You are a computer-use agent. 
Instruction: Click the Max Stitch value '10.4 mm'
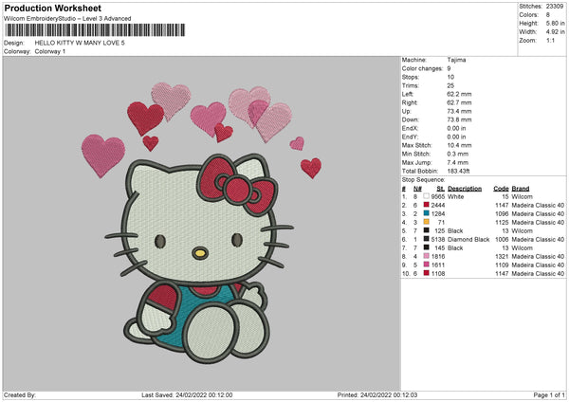pos(459,145)
